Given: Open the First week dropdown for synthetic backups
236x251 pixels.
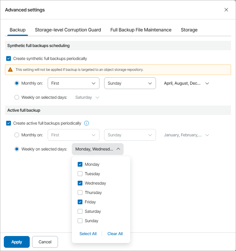Looking at the screenshot, I should tap(73, 83).
